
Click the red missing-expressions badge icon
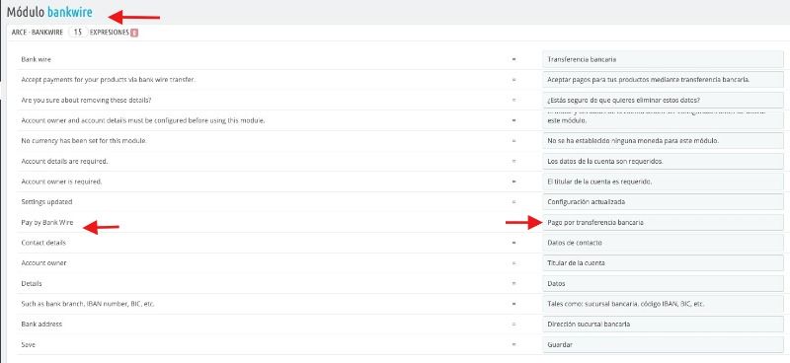pos(134,33)
